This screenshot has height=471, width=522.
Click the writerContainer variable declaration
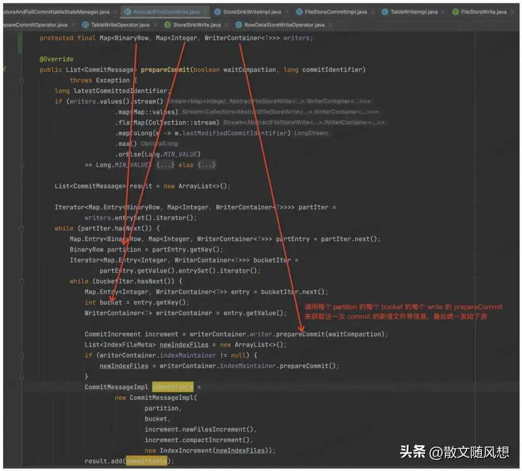pos(184,313)
